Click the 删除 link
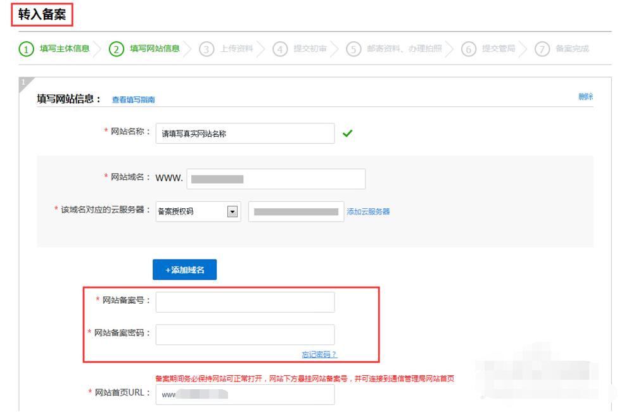 click(585, 97)
